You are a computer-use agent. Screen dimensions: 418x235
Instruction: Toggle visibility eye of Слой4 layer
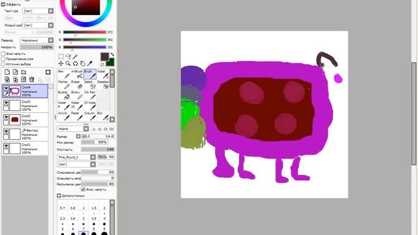6,89
